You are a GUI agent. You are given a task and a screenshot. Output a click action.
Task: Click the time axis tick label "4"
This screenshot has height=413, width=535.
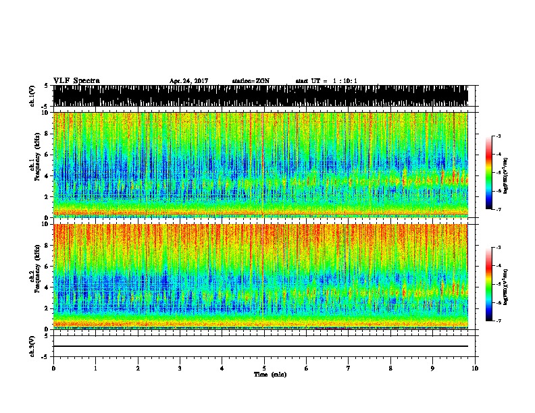222,368
